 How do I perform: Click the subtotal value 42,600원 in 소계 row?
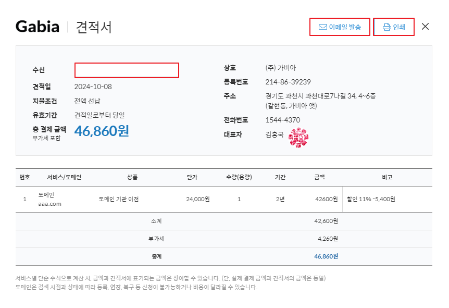326,221
